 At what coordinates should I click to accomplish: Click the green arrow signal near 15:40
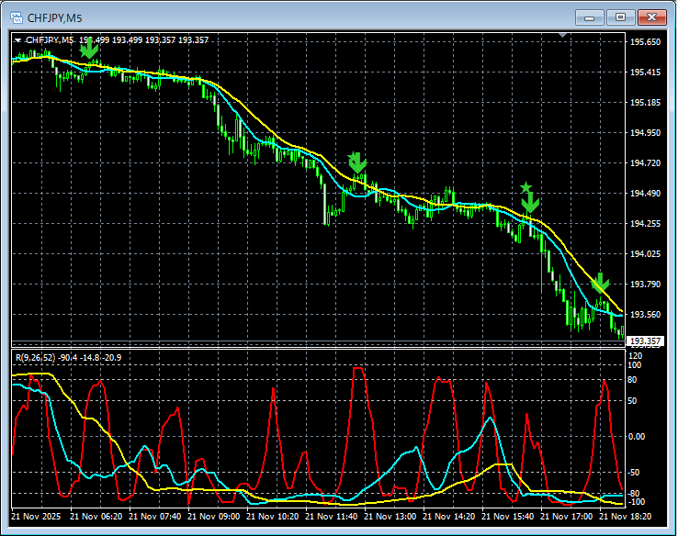coord(530,204)
